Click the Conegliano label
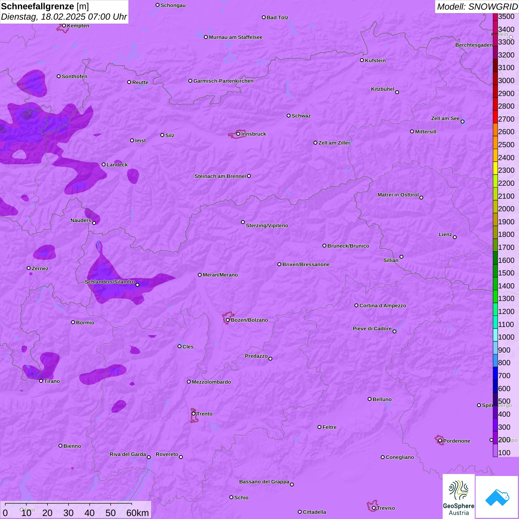This screenshot has width=519, height=519. point(400,457)
